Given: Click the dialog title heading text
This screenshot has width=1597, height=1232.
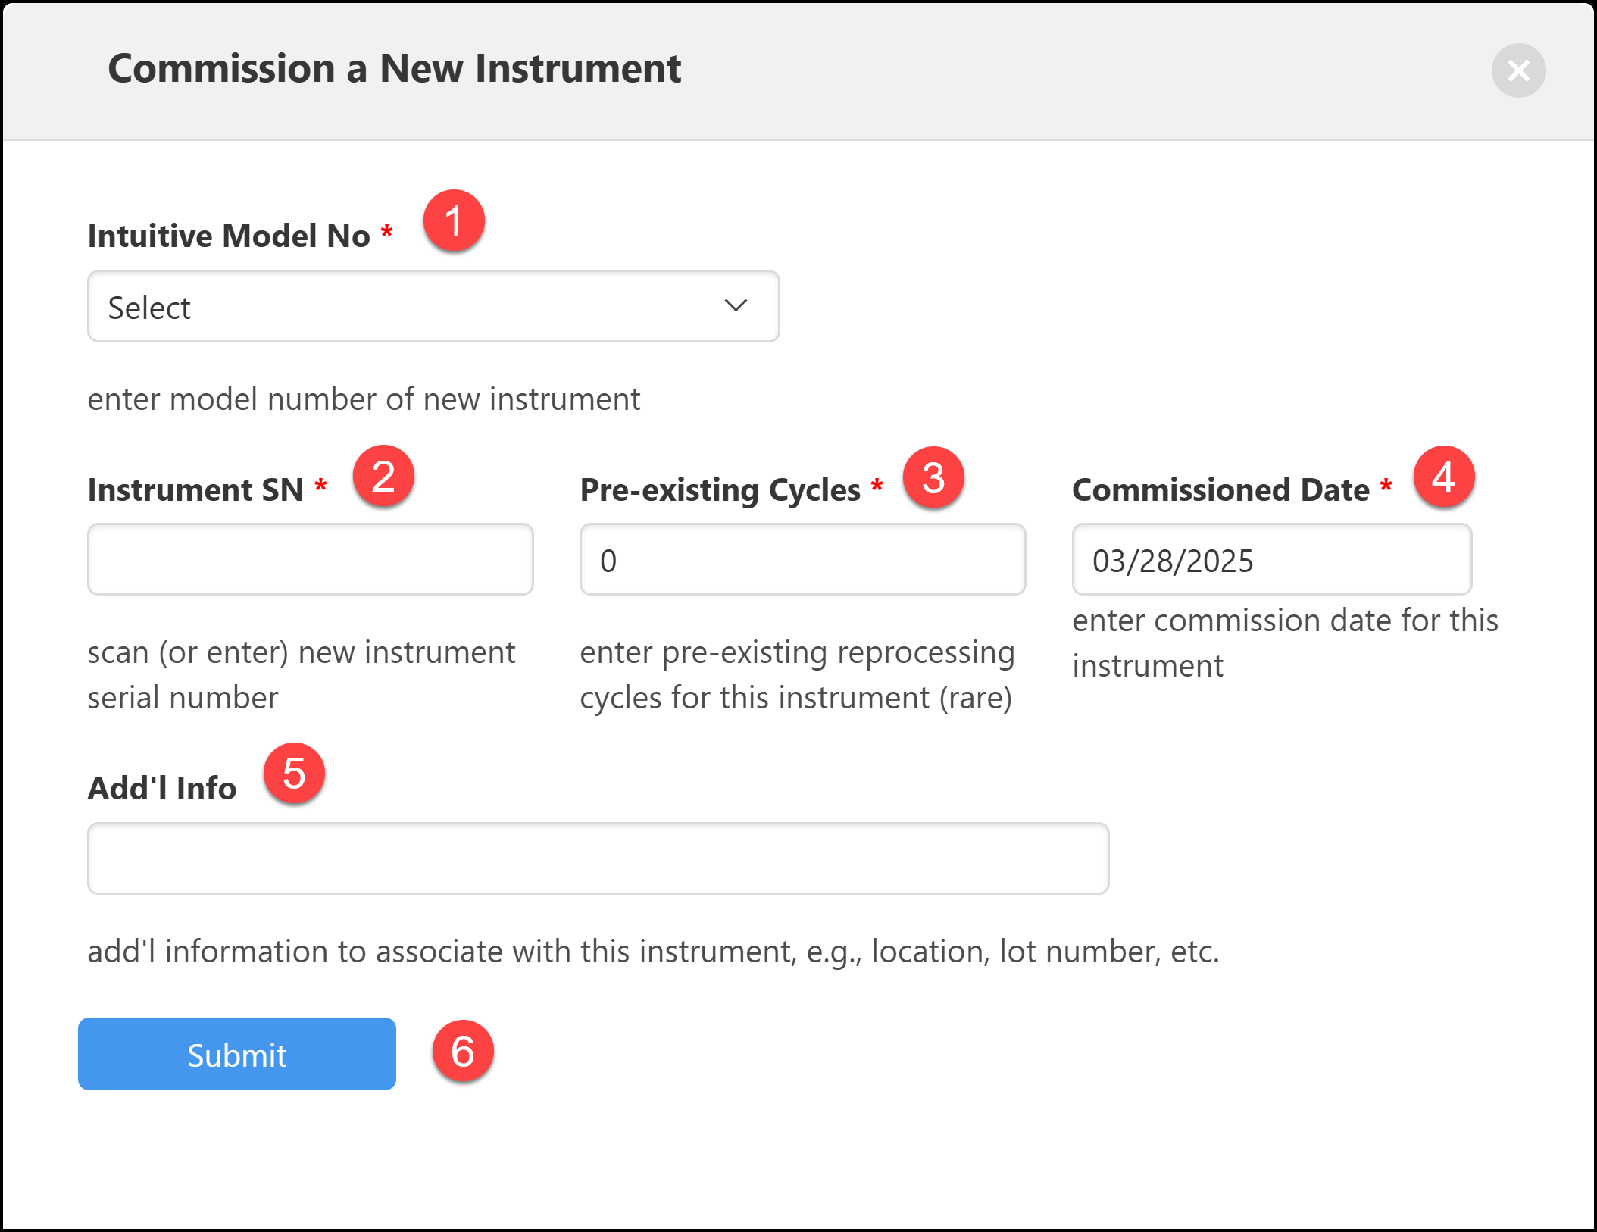Looking at the screenshot, I should coord(394,69).
